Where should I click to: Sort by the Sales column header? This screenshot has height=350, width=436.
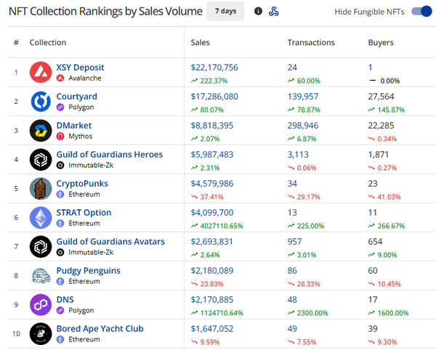point(201,43)
